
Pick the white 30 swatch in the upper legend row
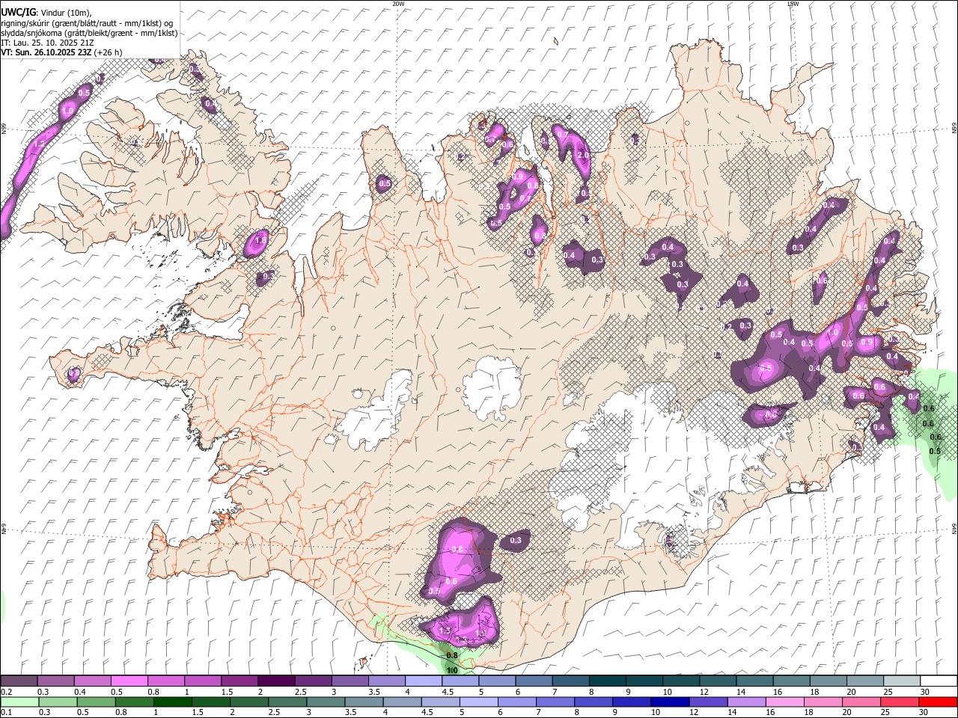(x=939, y=681)
